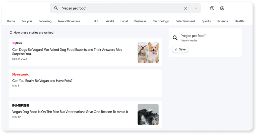
Task: Open the Technology news tab
Action: click(x=161, y=21)
